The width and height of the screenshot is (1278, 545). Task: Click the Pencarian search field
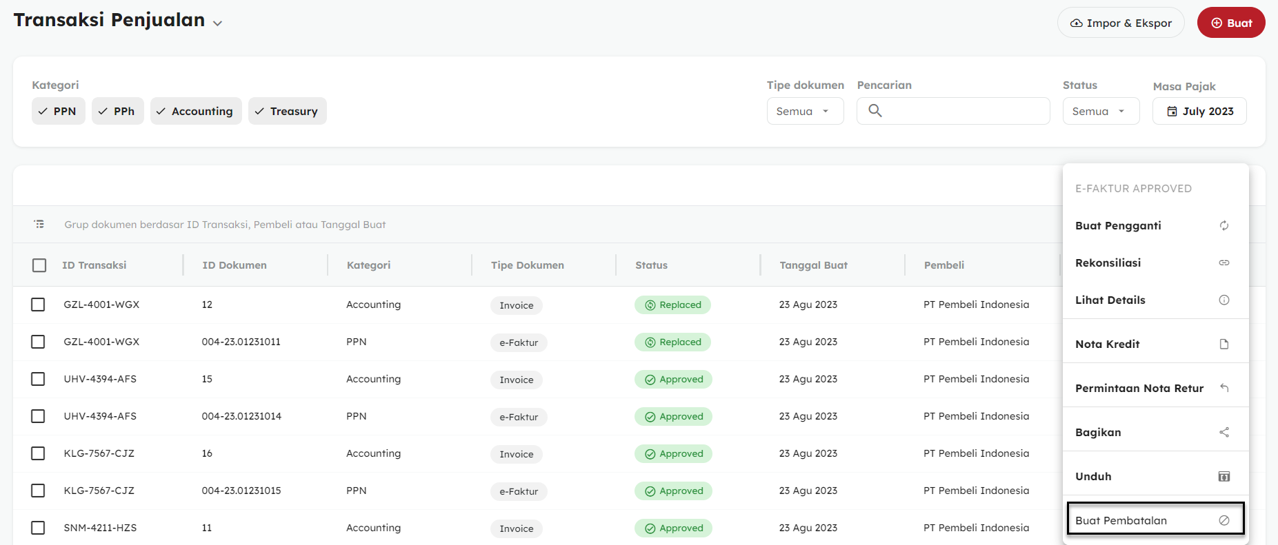click(962, 111)
